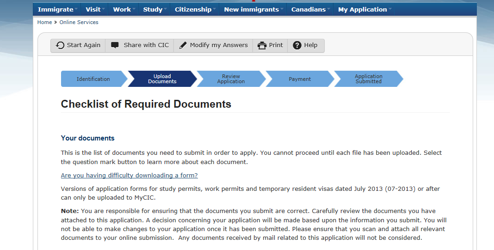Select the Application Submitted progress step
The width and height of the screenshot is (494, 250).
pos(368,79)
